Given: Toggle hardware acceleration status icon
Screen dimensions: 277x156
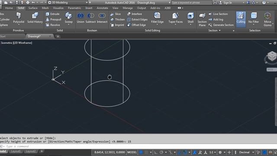Looking at the screenshot, I should pos(264,152).
